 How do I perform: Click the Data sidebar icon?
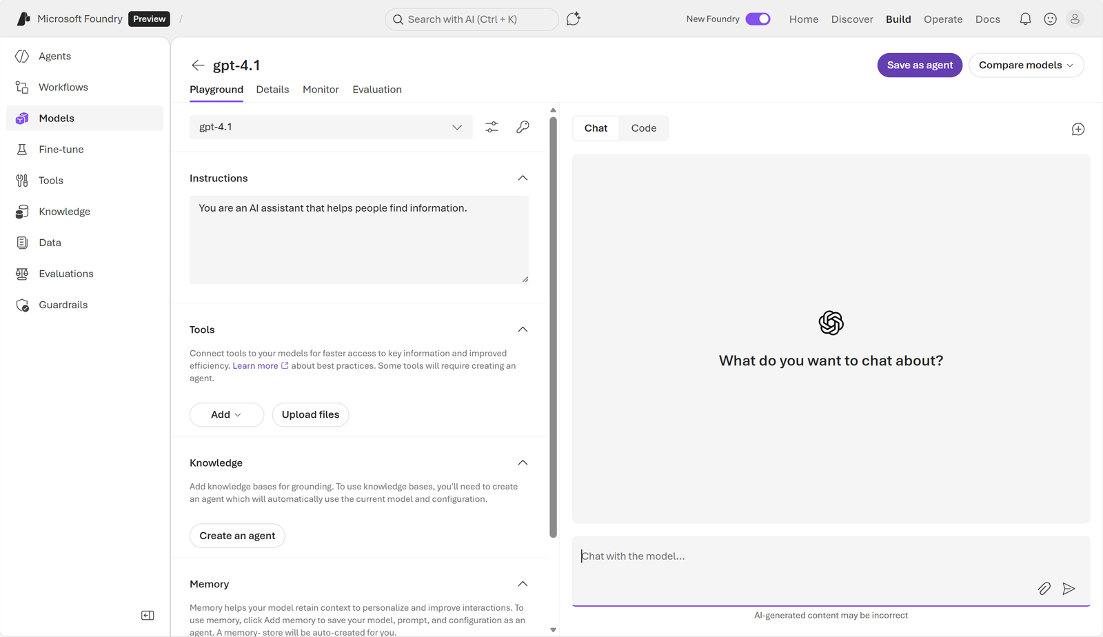22,243
